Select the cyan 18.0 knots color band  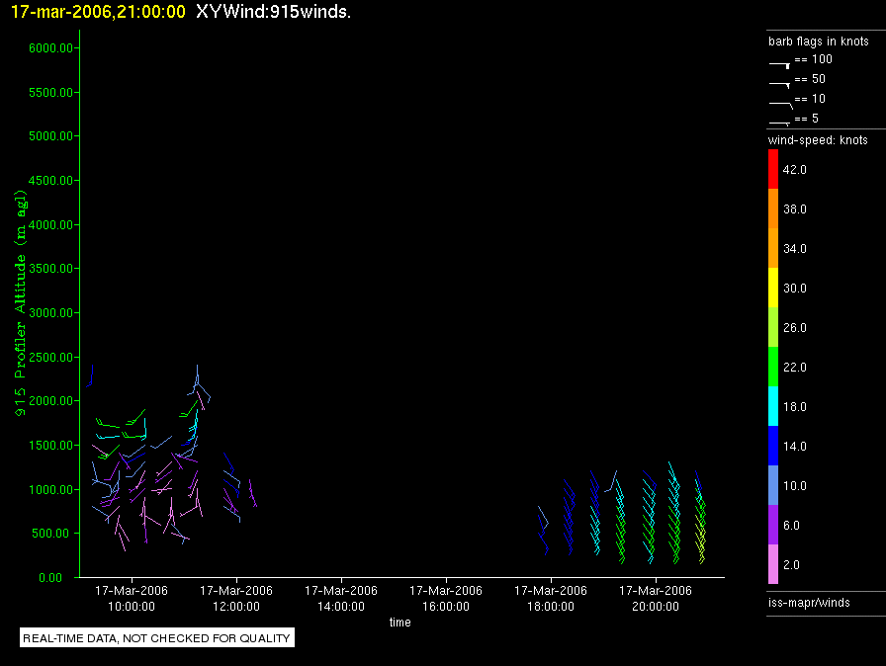773,406
